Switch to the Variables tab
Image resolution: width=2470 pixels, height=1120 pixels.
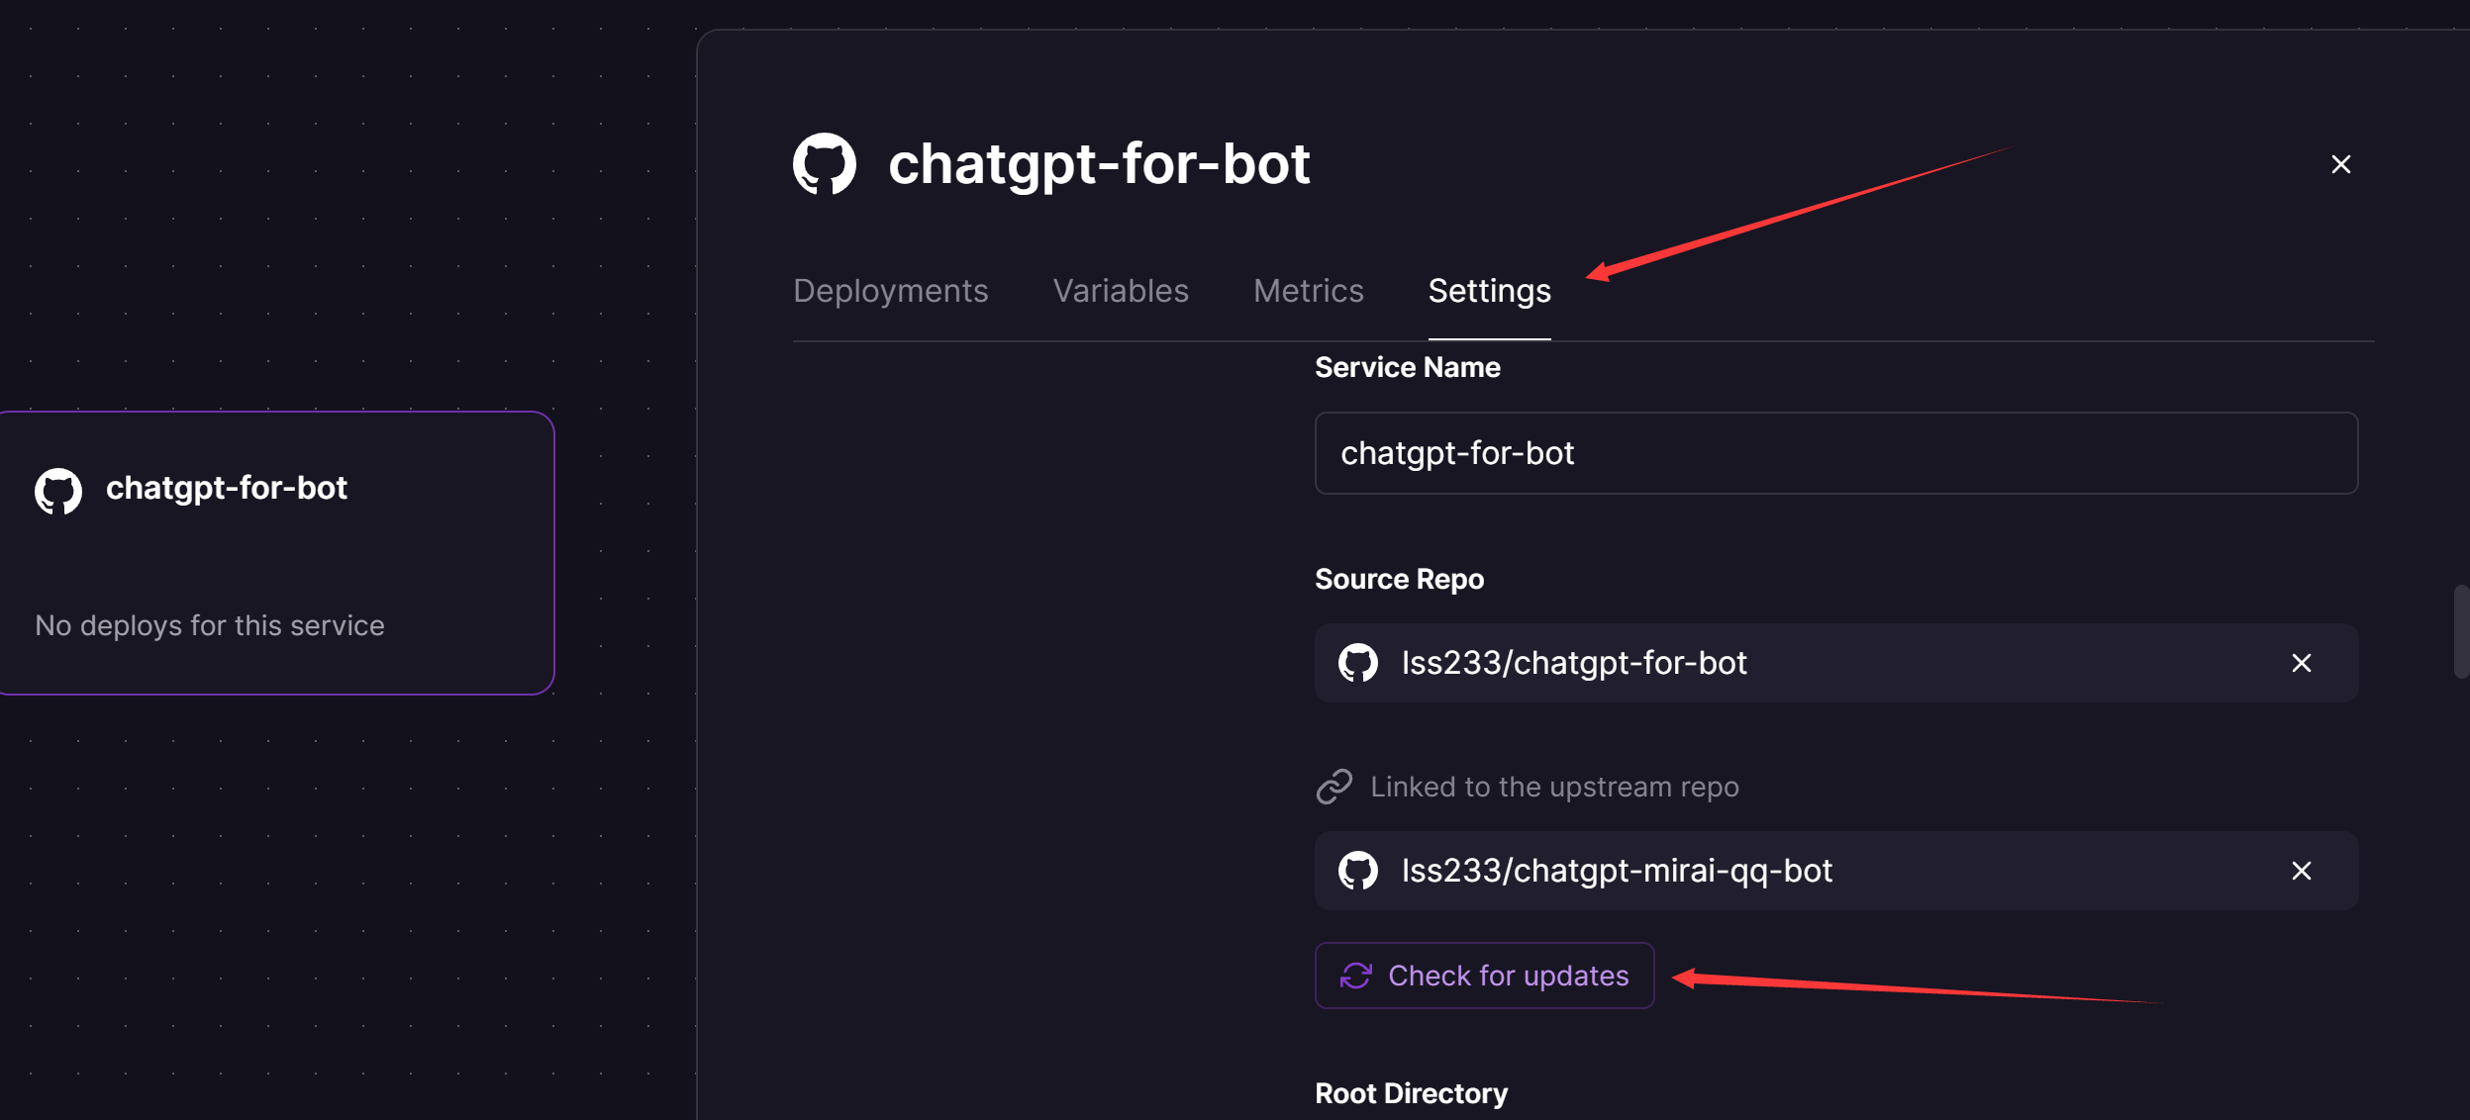coord(1120,291)
